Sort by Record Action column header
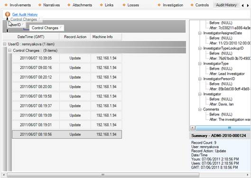The height and width of the screenshot is (178, 251). (75, 37)
